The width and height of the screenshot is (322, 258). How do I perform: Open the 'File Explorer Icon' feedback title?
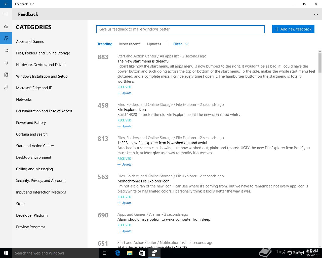coord(132,110)
